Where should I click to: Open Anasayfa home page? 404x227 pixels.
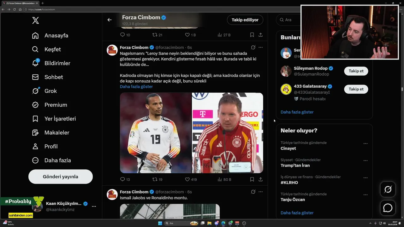click(50, 36)
